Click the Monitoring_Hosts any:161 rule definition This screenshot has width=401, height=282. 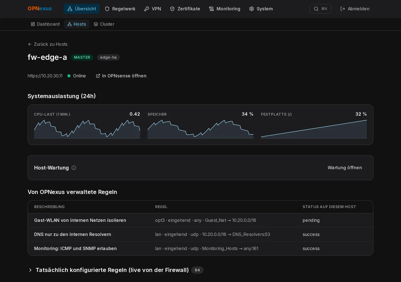(x=207, y=248)
